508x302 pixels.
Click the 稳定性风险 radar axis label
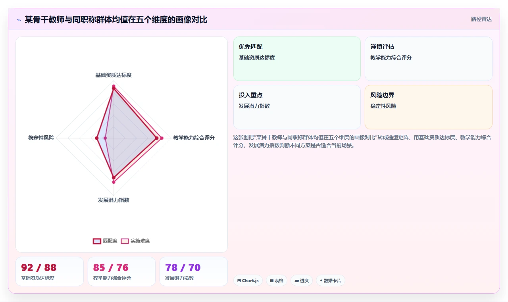[x=41, y=138]
